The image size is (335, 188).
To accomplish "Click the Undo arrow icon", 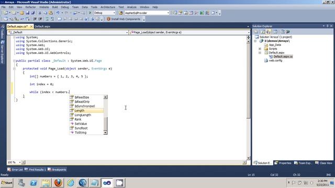I will [x=58, y=13].
